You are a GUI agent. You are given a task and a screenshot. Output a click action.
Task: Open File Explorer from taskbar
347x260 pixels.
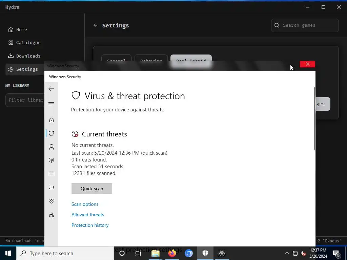[x=156, y=253]
